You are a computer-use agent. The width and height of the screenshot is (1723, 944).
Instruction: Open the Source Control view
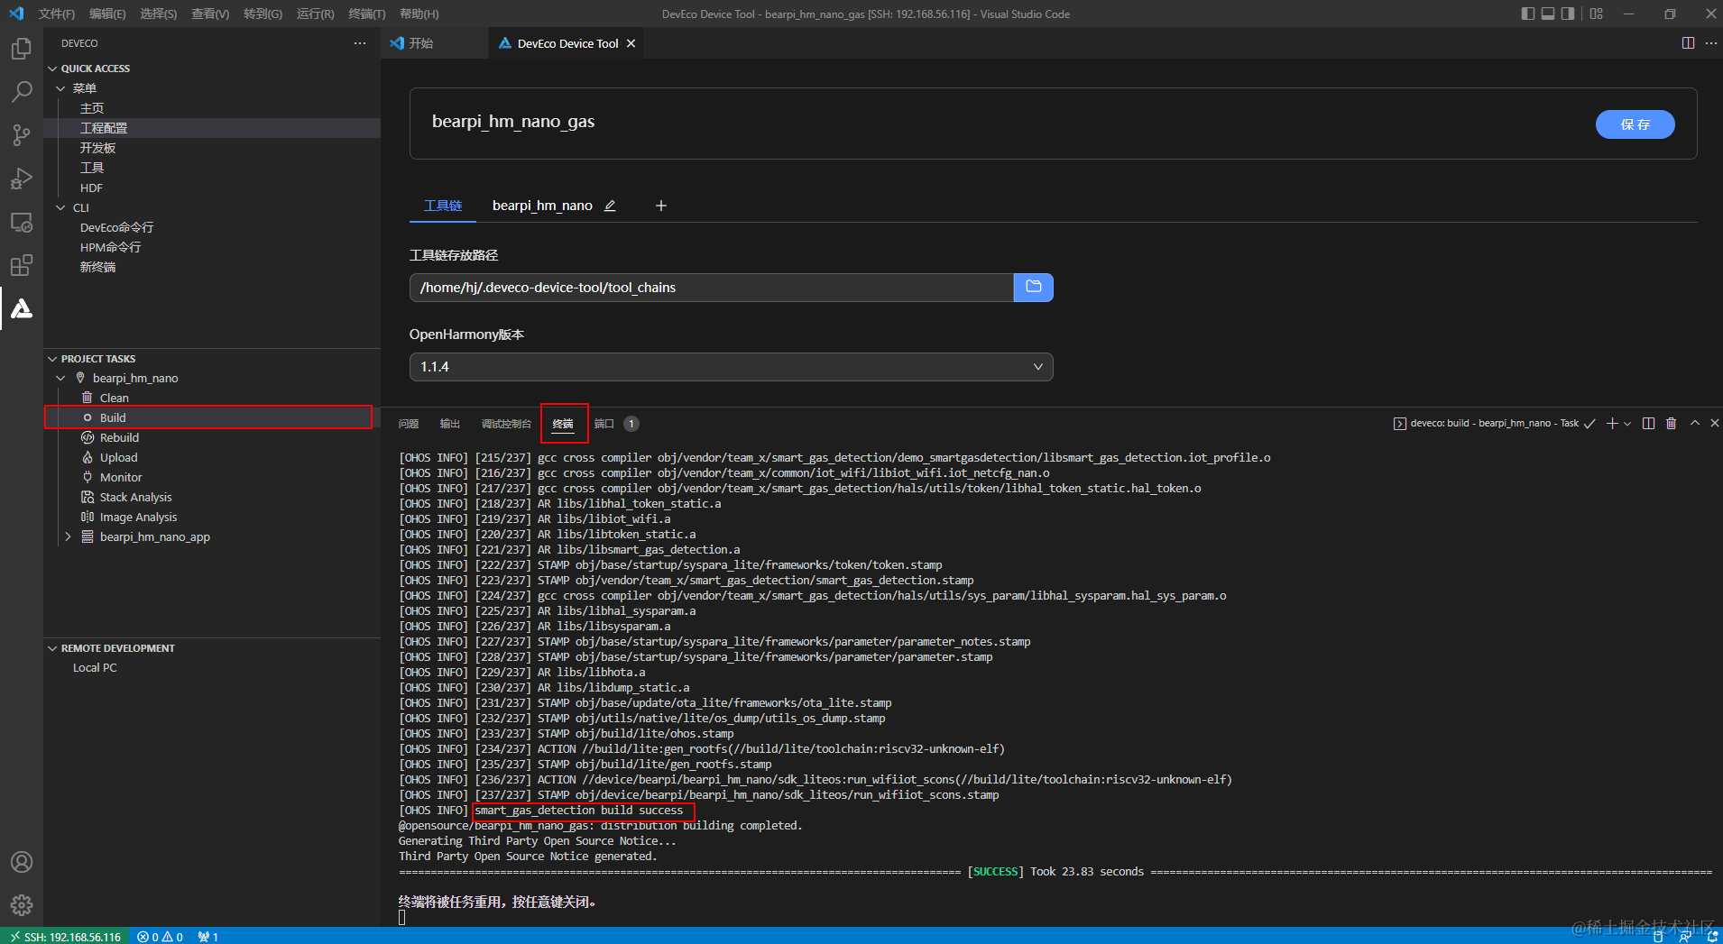click(22, 135)
